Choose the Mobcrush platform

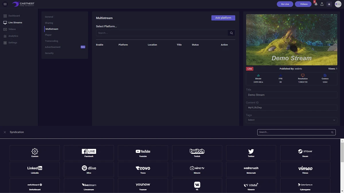click(x=251, y=170)
